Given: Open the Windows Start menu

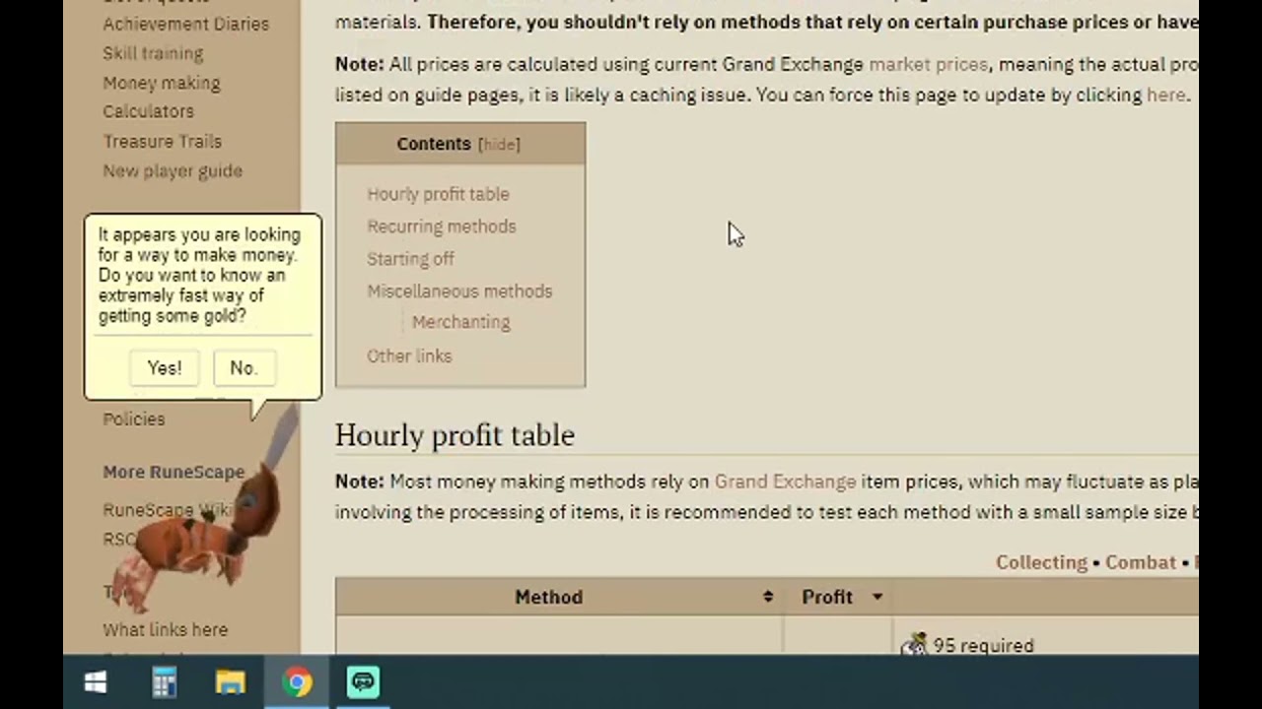Looking at the screenshot, I should click(96, 682).
